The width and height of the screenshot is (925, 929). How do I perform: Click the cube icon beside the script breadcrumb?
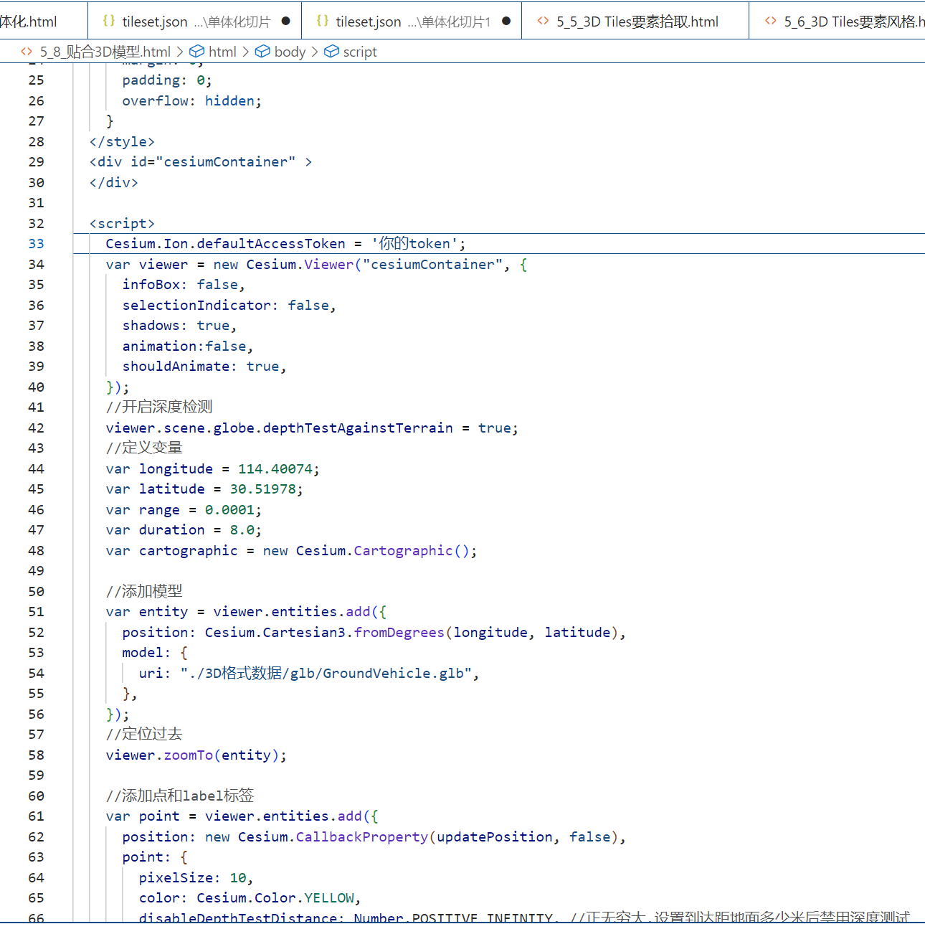pos(331,52)
